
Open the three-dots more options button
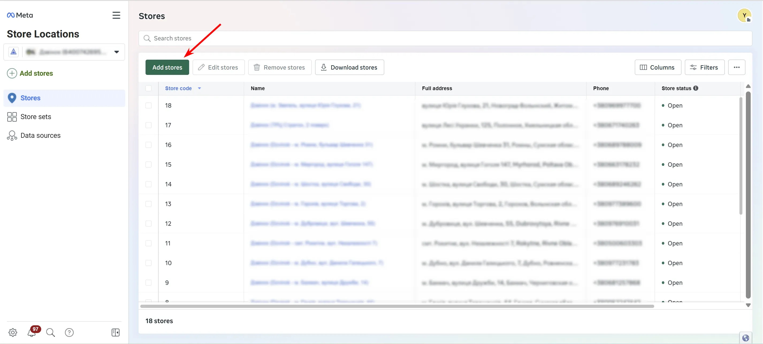[x=736, y=67]
